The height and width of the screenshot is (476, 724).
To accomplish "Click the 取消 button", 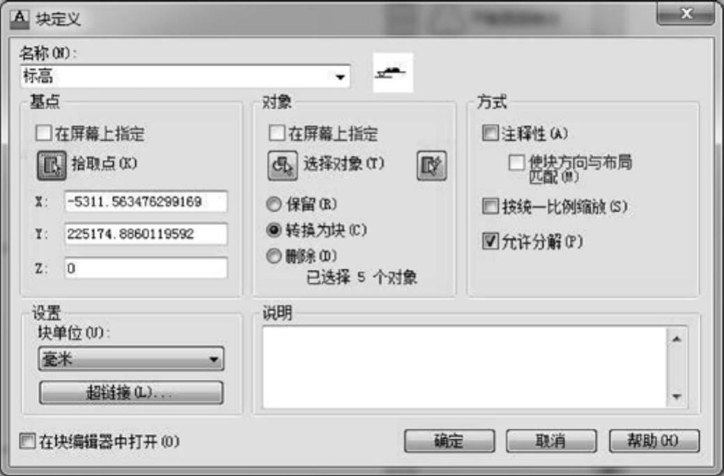I will coord(551,441).
